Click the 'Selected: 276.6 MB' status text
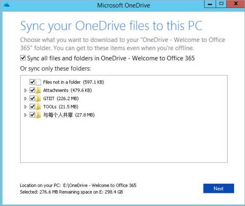This screenshot has height=206, width=245. [x=39, y=192]
